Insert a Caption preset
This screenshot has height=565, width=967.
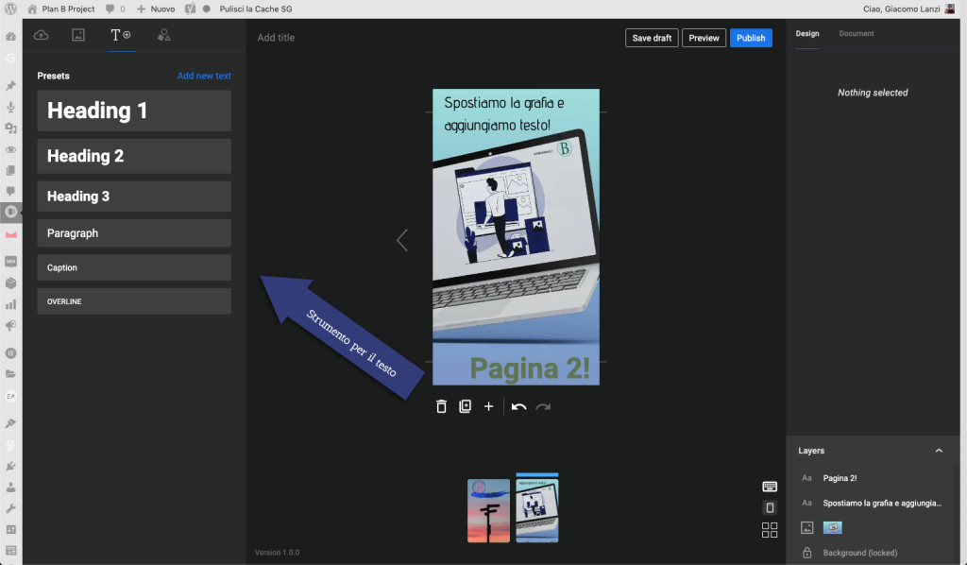[x=134, y=267]
